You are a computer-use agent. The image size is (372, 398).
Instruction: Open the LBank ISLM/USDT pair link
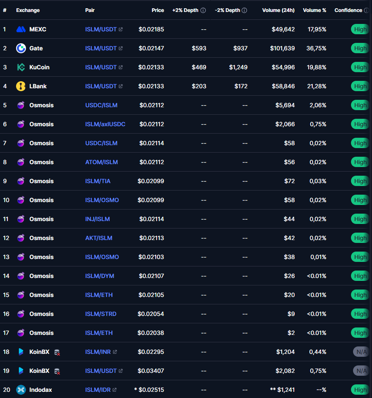tap(101, 86)
